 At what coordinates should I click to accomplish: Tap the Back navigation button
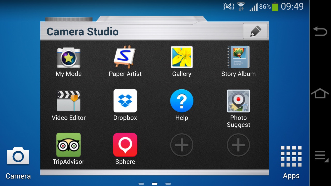point(320,32)
